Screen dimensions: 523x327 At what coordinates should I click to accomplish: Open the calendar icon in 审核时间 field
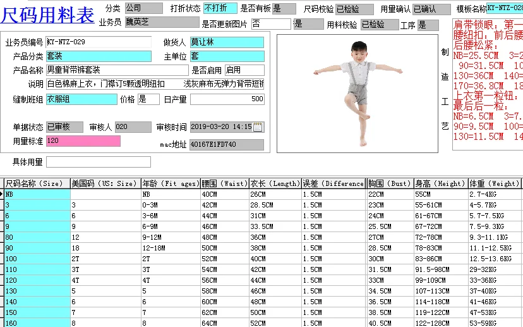[258, 127]
